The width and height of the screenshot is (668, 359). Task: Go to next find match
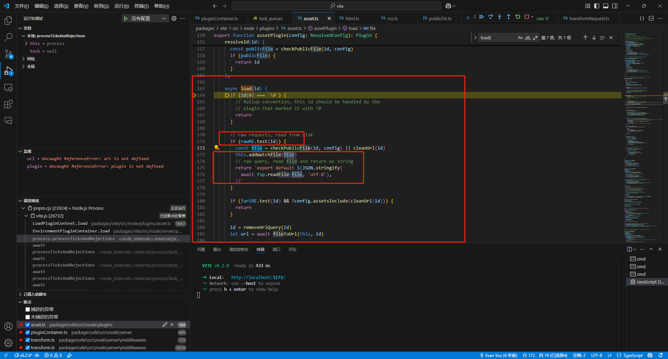click(594, 38)
